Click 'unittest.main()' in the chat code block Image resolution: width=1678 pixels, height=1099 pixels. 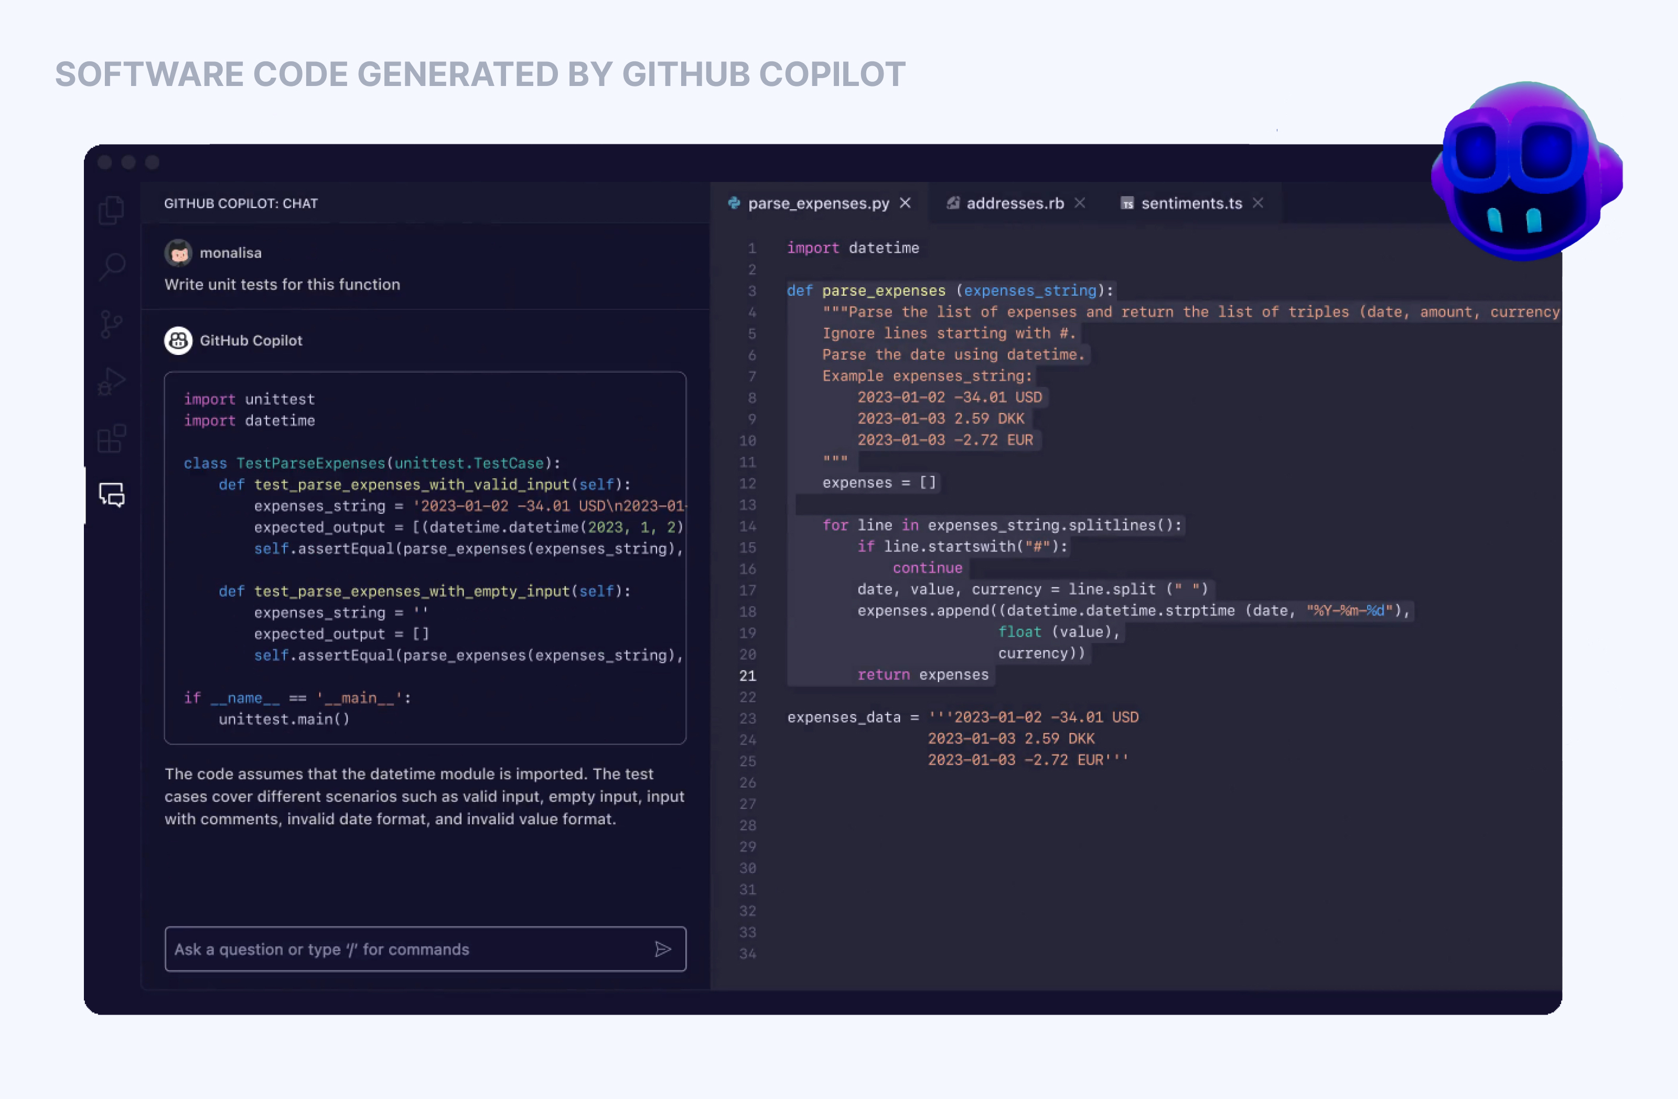click(x=284, y=719)
